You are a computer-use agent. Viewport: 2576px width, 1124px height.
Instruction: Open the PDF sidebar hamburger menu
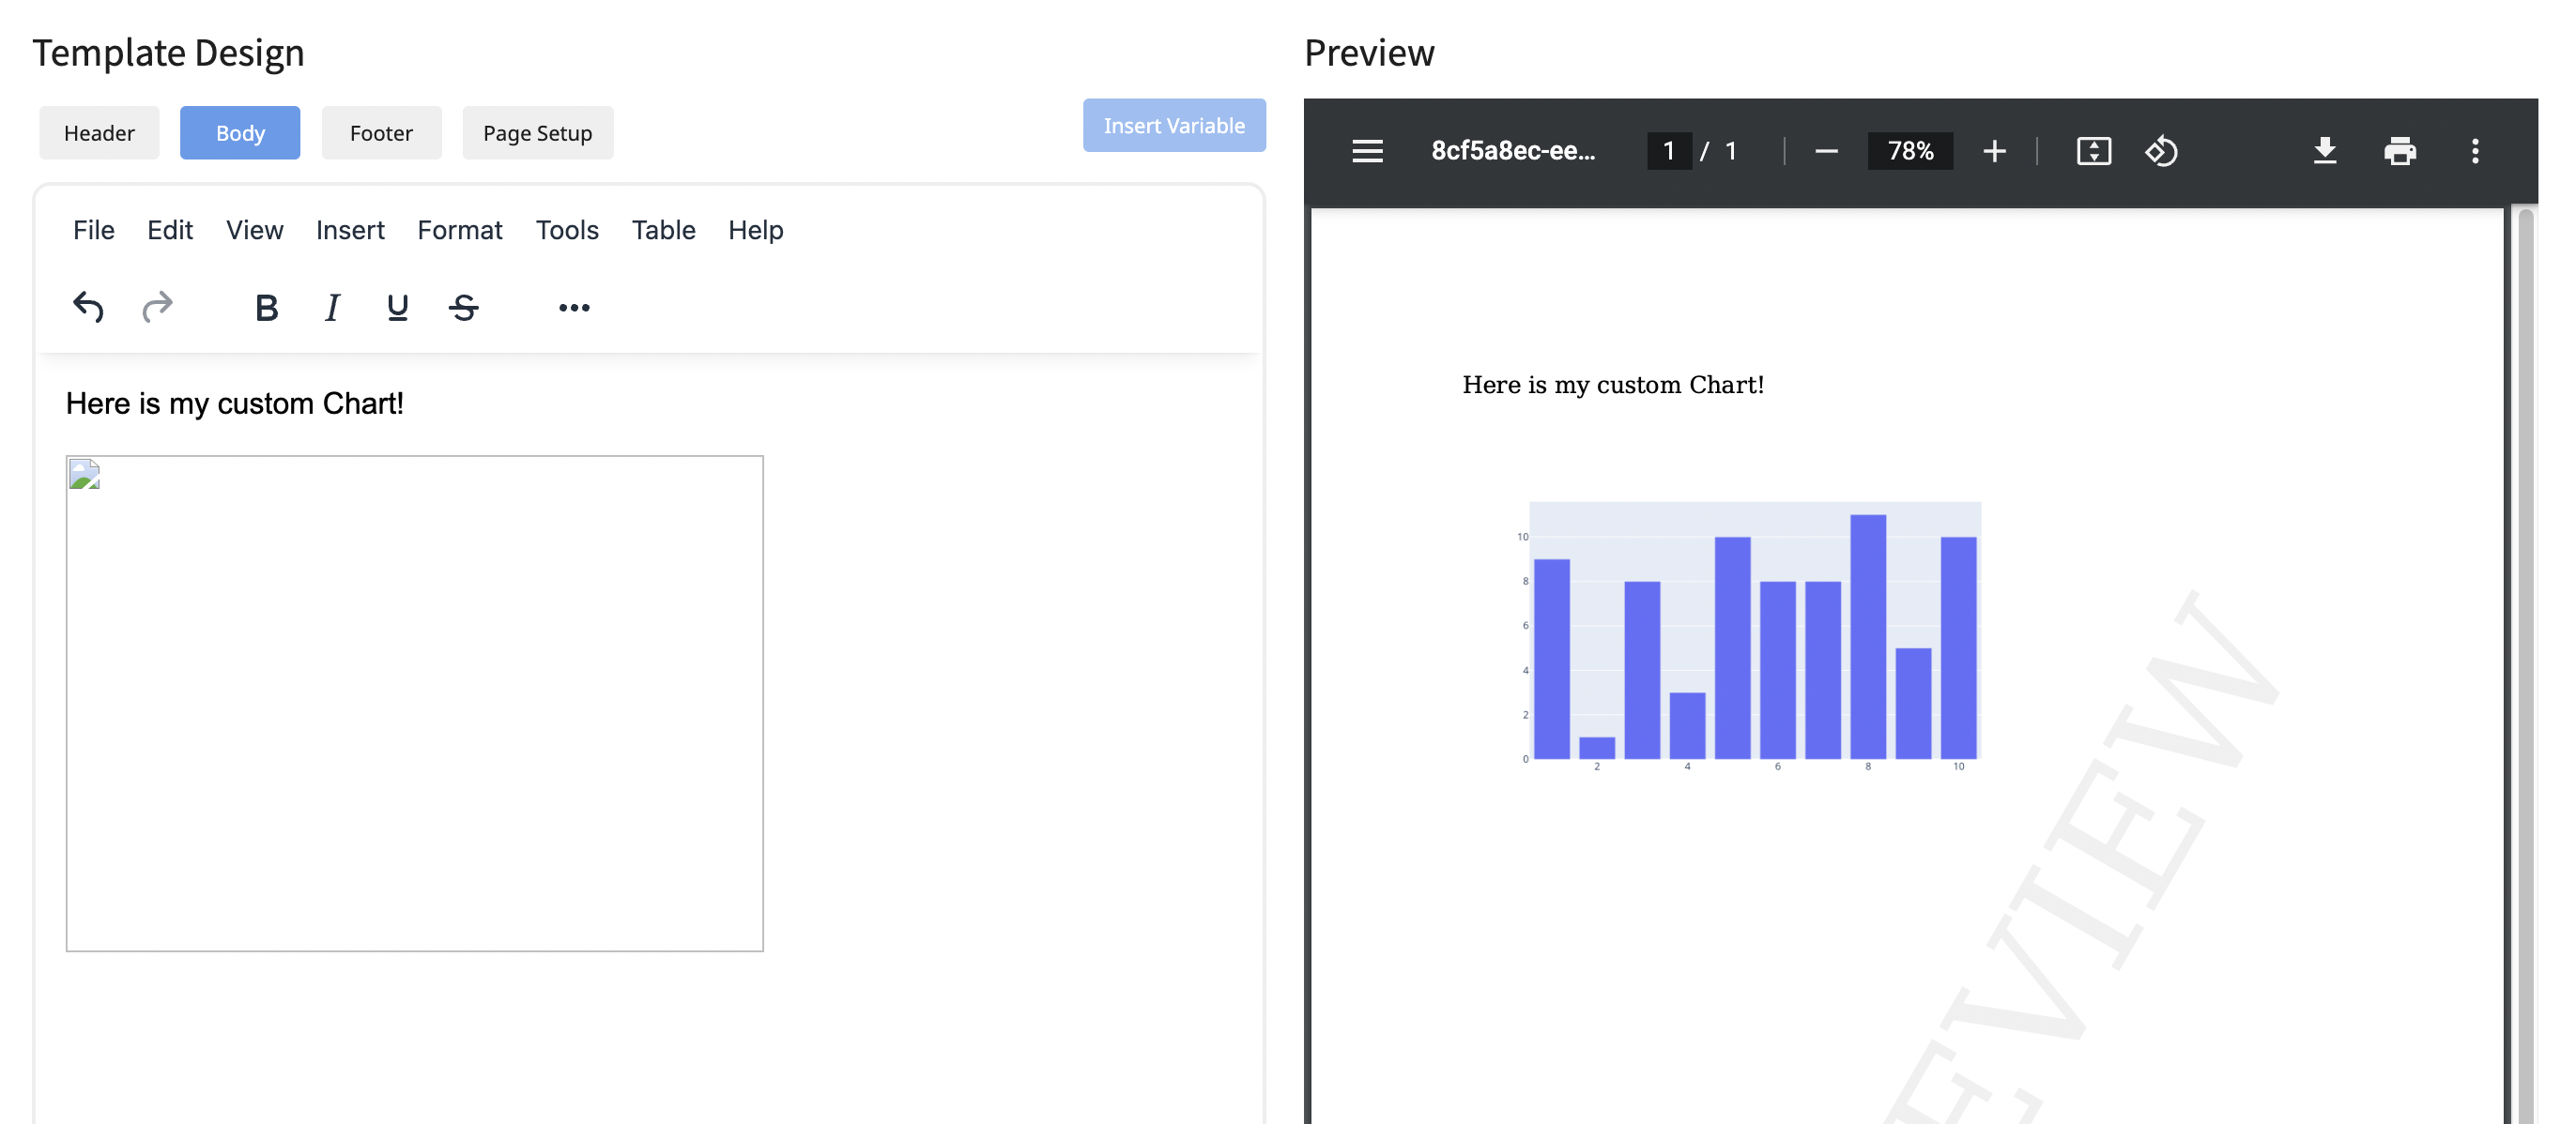coord(1367,151)
